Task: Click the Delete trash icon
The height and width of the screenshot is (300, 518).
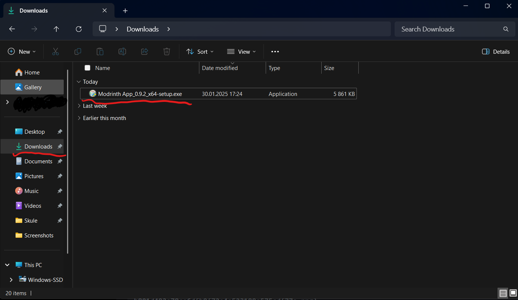Action: click(167, 51)
